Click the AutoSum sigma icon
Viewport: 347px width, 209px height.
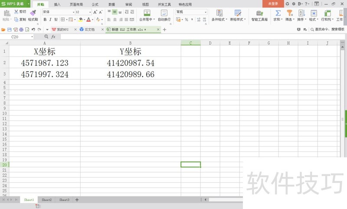(278, 13)
